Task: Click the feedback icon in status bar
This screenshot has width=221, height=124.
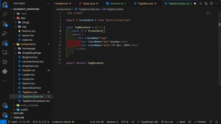Action: click(211, 122)
